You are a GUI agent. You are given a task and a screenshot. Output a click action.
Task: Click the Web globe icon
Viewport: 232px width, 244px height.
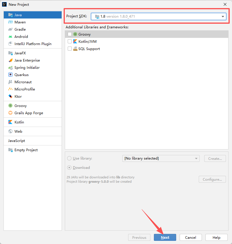(10, 131)
